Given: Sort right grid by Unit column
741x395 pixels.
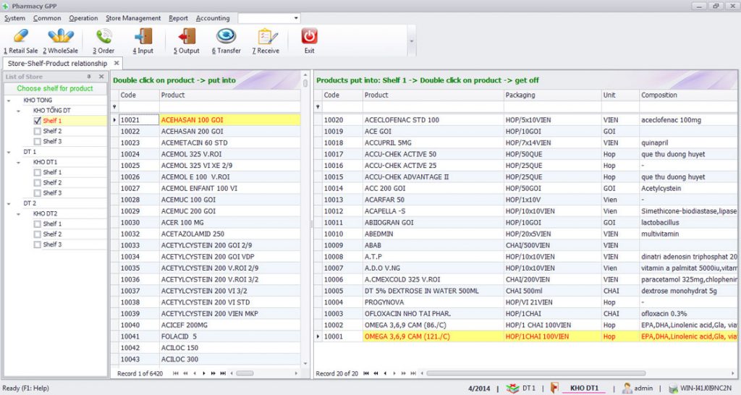Looking at the screenshot, I should click(x=620, y=95).
